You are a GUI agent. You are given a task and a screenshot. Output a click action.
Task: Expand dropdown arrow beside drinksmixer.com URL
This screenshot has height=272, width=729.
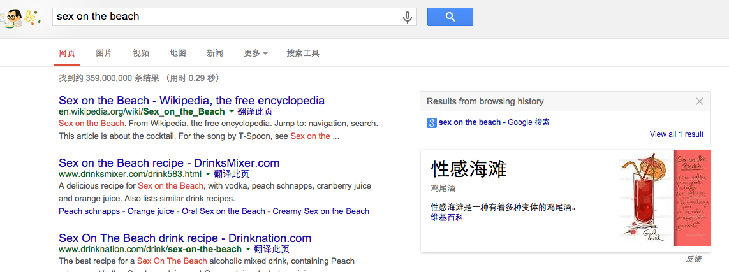tap(208, 175)
